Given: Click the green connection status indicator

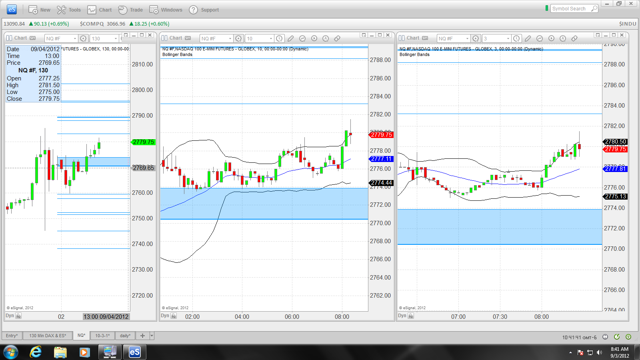Looking at the screenshot, I should (x=546, y=8).
